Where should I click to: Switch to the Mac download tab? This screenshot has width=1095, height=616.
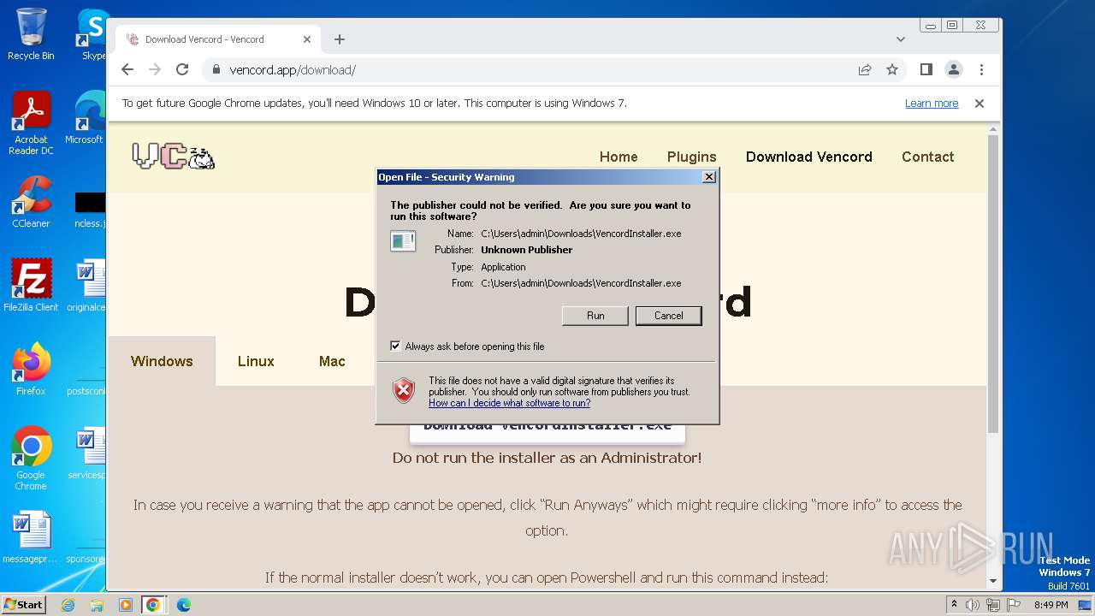click(x=332, y=361)
